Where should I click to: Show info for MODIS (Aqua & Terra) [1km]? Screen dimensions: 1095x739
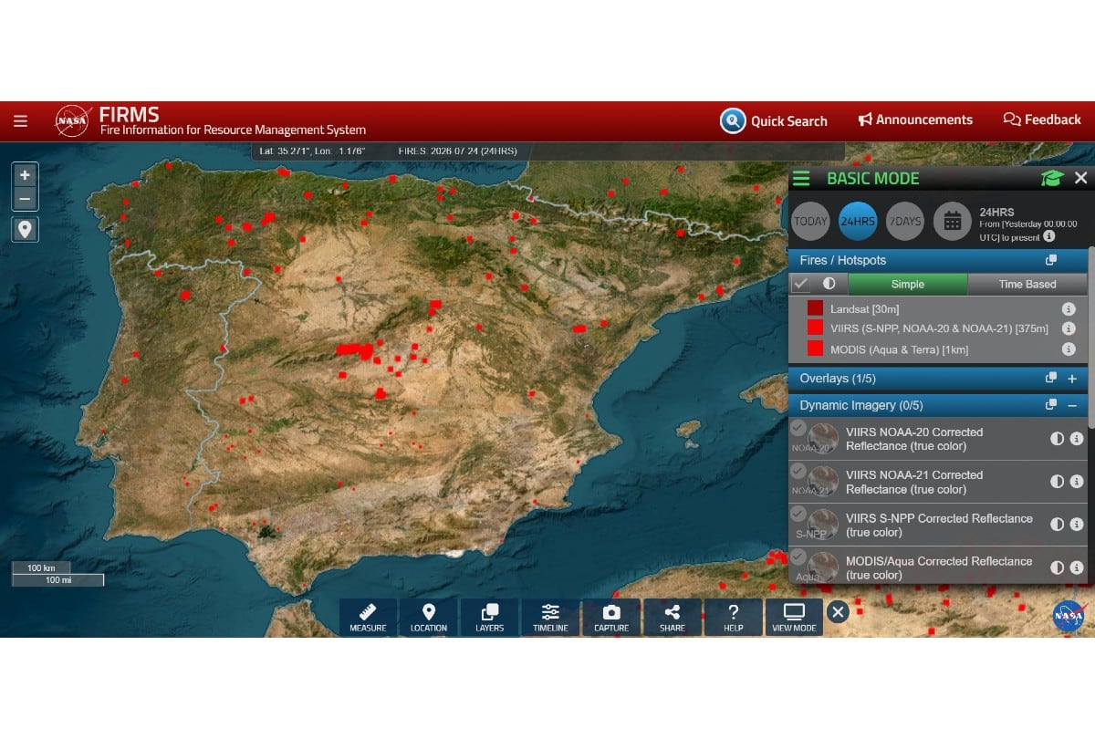(x=1069, y=349)
